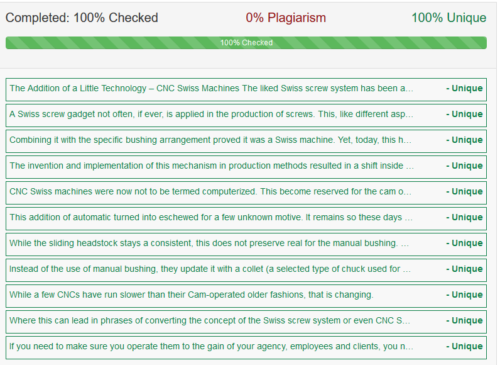Select the sentence "If you need to make sure"
Viewport: 500px width, 365px height.
(x=212, y=347)
